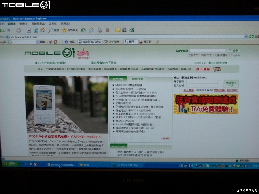259x194 pixels.
Task: Click the small icon at end of navigation bar
Action: 217,69
